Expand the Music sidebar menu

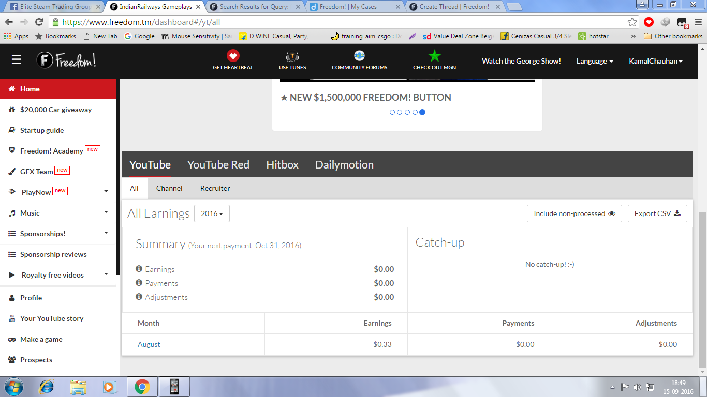click(106, 212)
